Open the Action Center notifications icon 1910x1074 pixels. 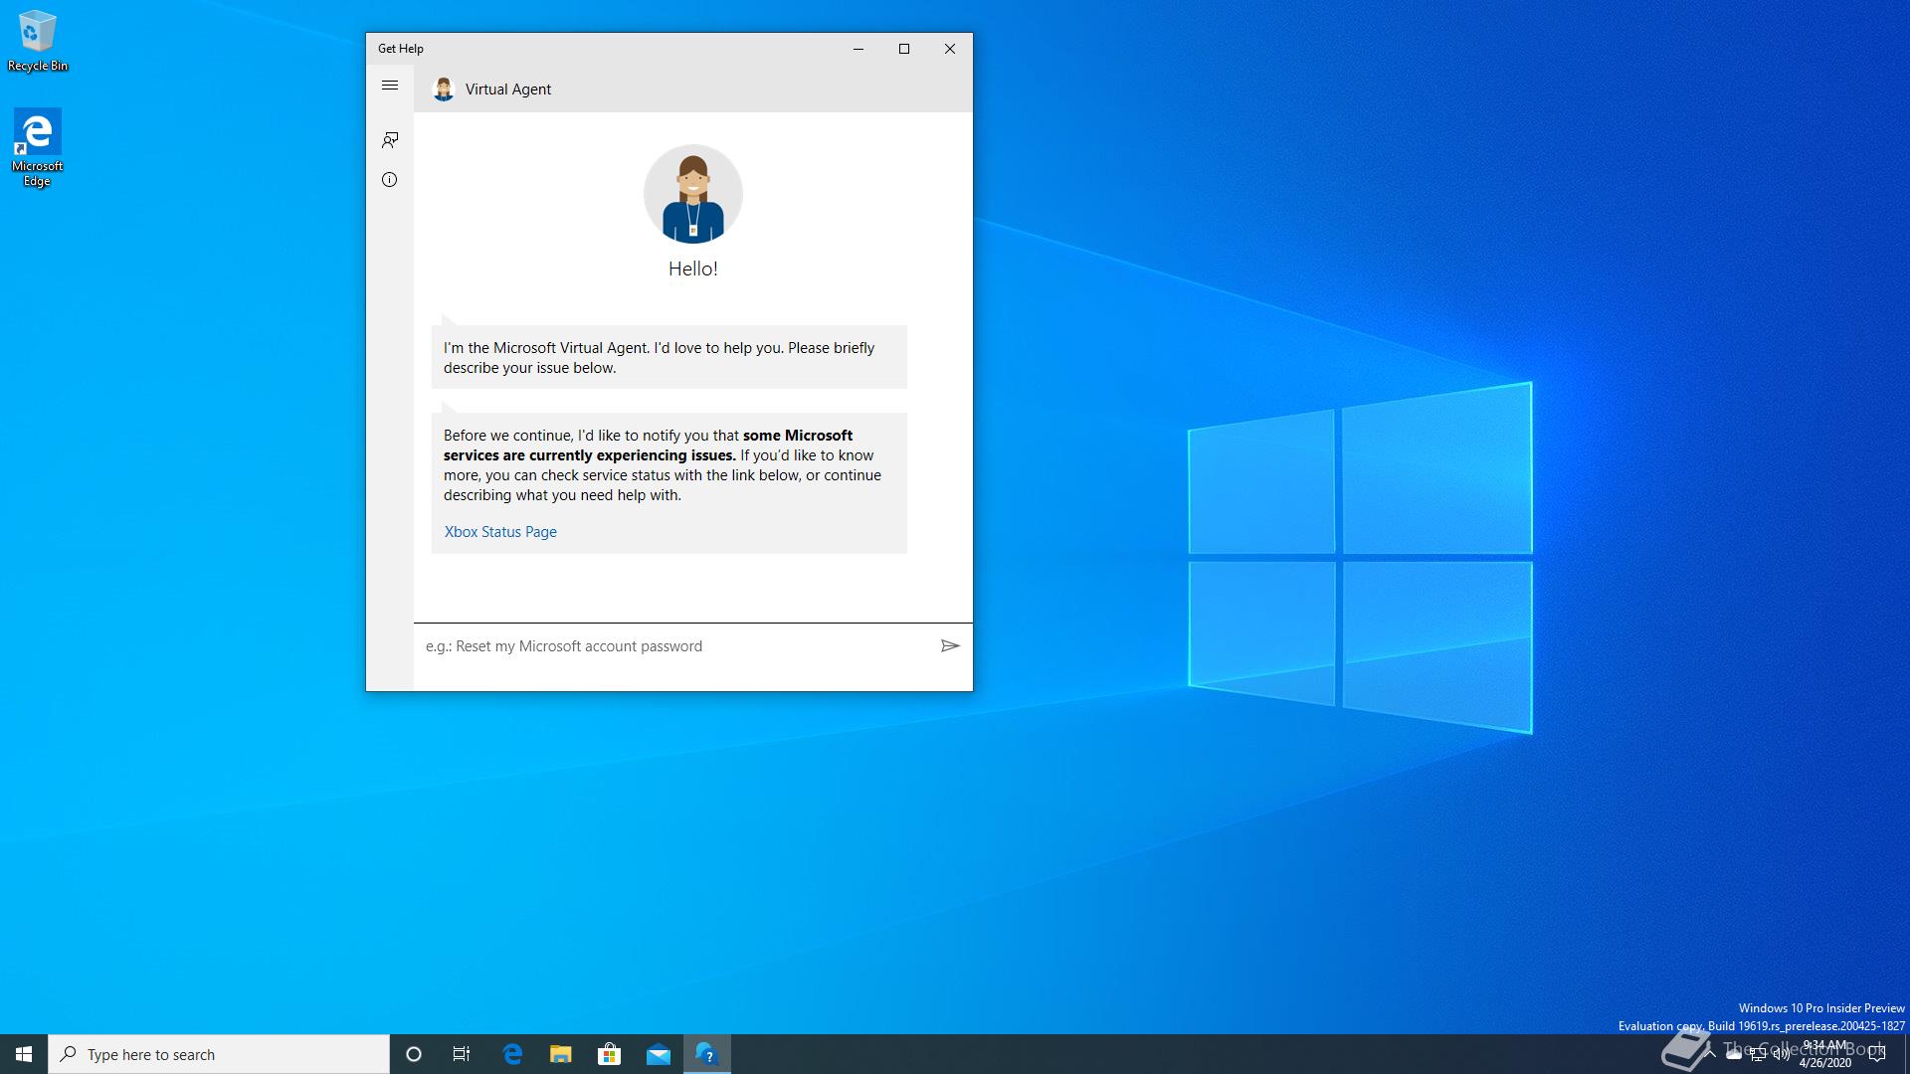[x=1877, y=1054]
